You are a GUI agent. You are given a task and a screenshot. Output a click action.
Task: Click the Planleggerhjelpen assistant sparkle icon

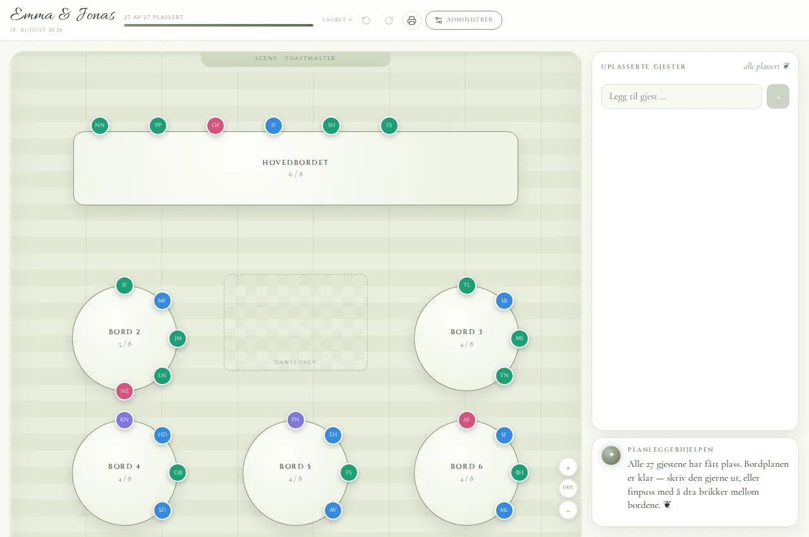611,456
